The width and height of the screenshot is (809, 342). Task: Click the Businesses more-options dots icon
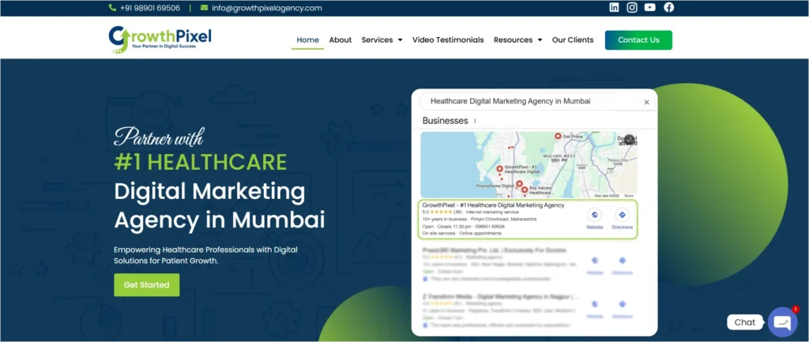475,121
